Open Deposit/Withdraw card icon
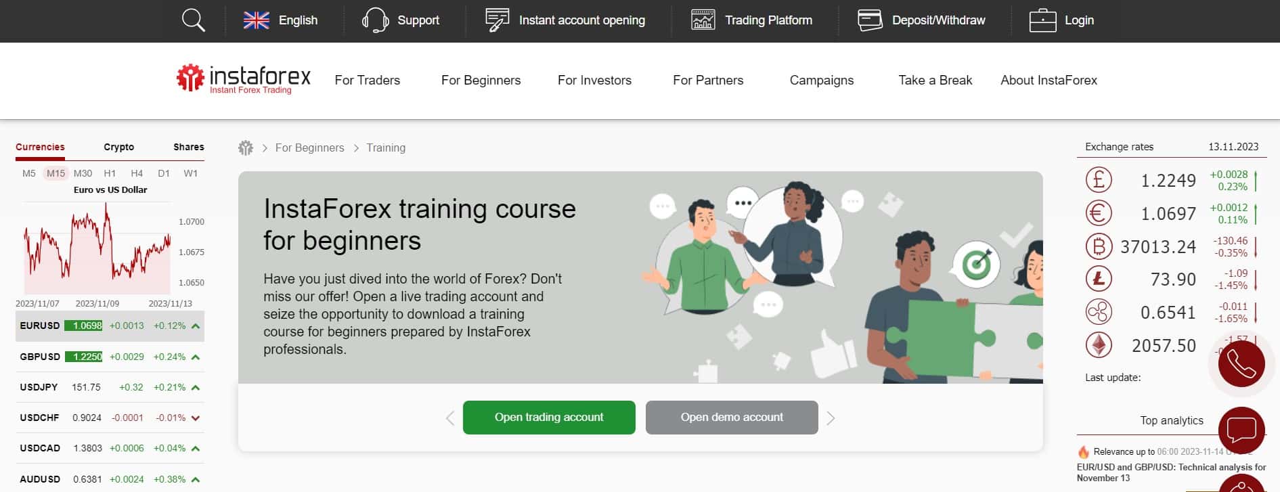Screen dimensions: 1280x492 point(870,20)
